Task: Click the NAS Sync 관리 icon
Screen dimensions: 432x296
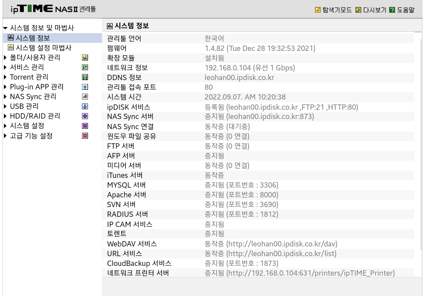Action: pyautogui.click(x=85, y=97)
